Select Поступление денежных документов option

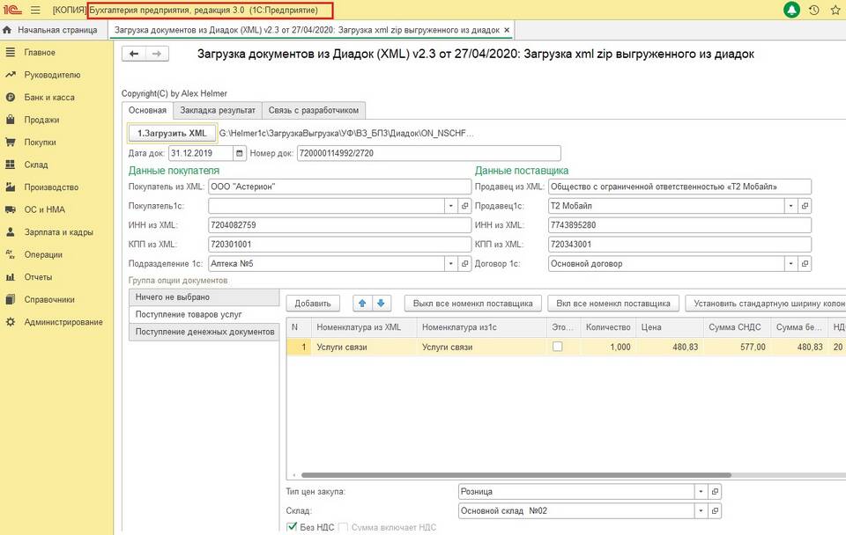click(x=204, y=332)
